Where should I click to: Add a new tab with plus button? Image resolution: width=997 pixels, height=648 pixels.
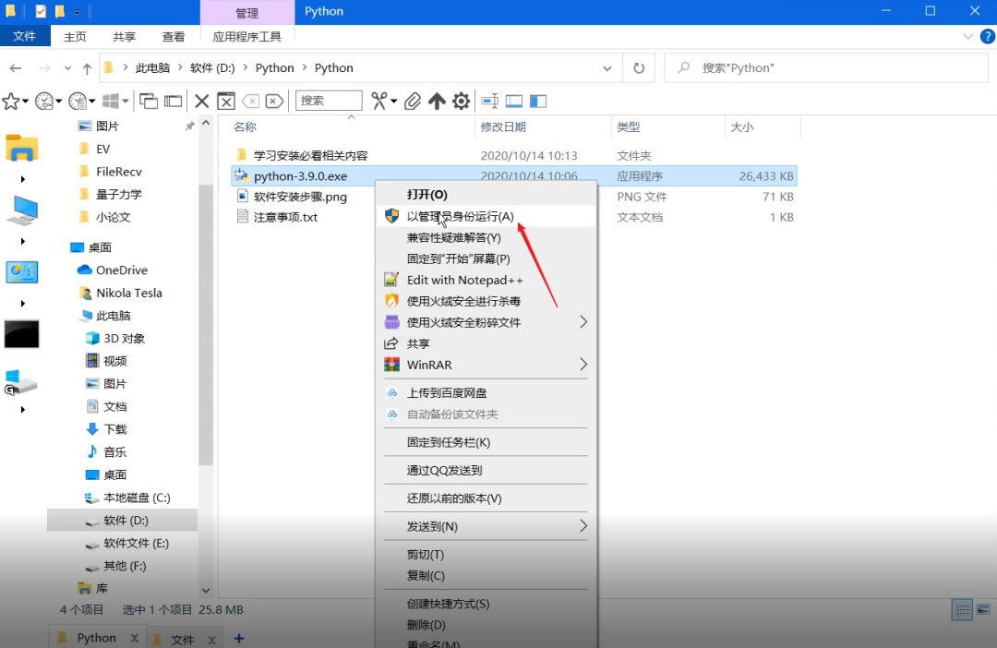239,638
